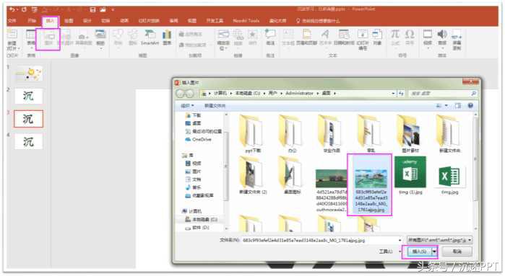Select OneDrive in the navigation pane
This screenshot has width=505, height=276.
(x=199, y=140)
